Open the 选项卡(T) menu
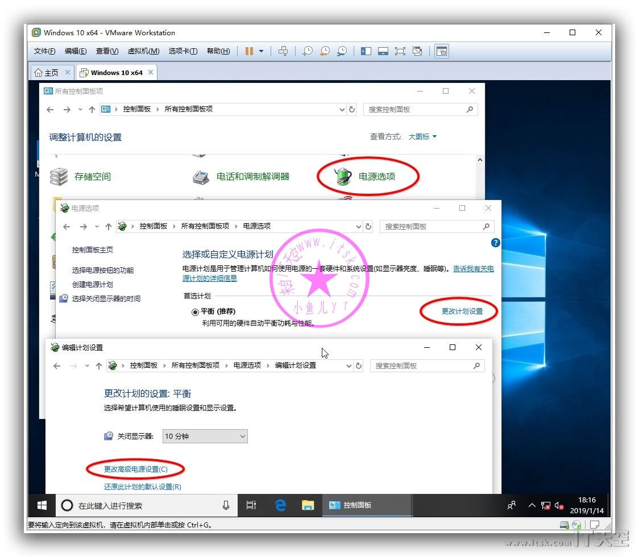639x557 pixels. 183,51
